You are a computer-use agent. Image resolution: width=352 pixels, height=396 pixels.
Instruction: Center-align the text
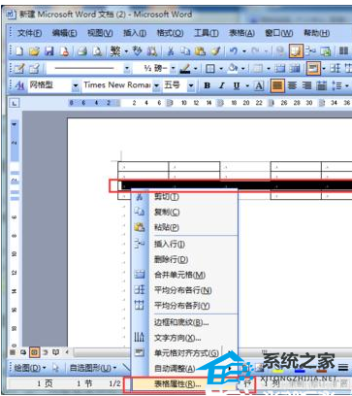click(292, 85)
